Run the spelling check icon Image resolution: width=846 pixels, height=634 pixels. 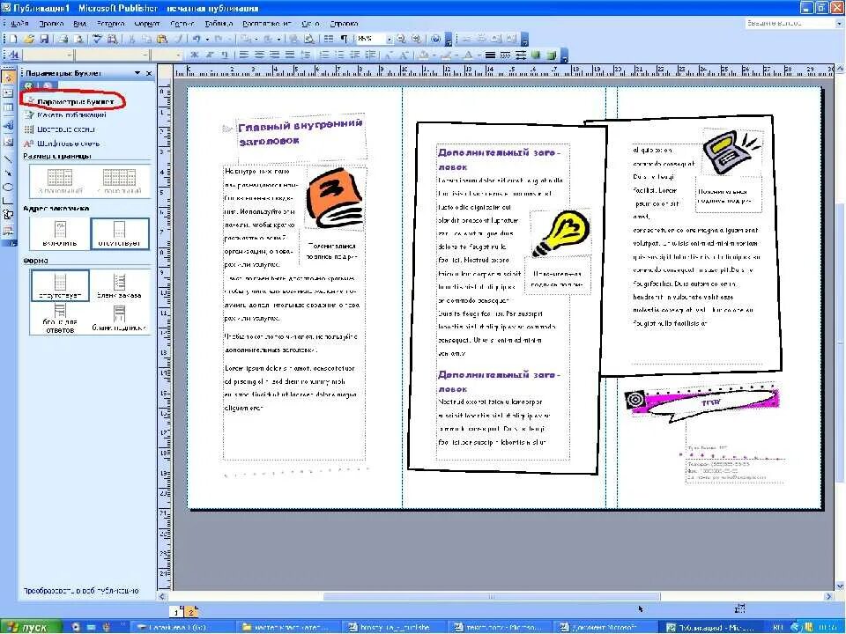pyautogui.click(x=97, y=39)
